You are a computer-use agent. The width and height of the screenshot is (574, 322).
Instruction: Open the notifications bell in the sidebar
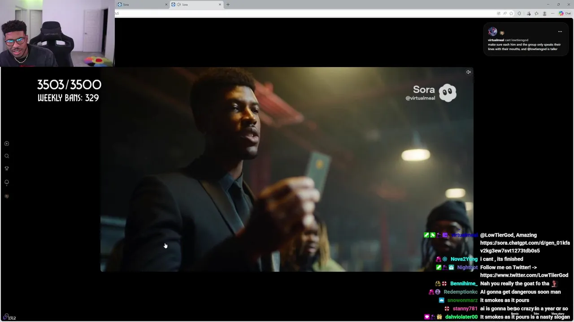(7, 182)
